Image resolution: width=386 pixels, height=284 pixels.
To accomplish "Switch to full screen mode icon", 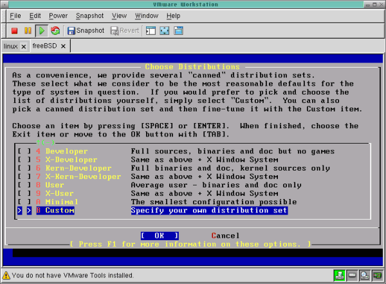I will tap(165, 31).
